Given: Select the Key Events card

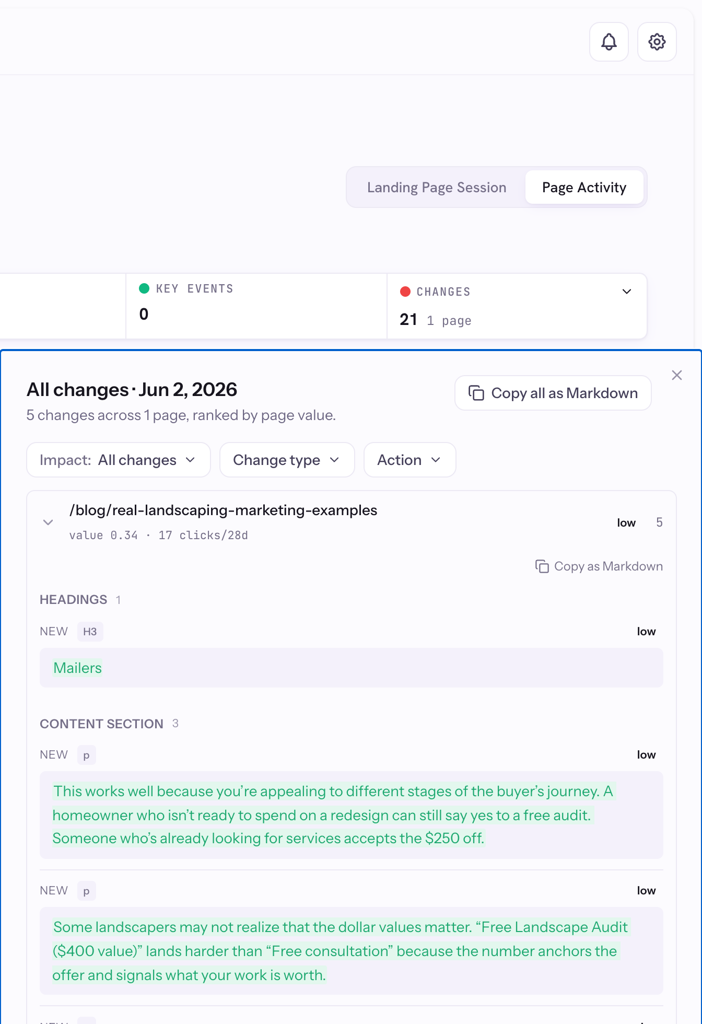Looking at the screenshot, I should [x=256, y=306].
